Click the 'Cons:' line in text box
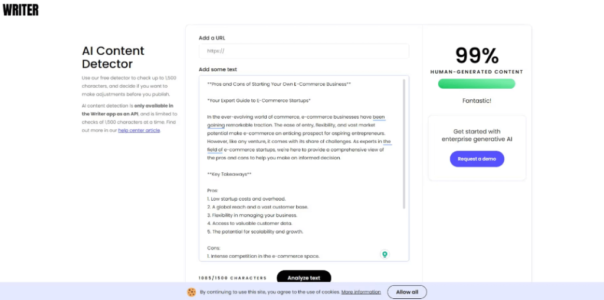The image size is (604, 300). coord(214,248)
